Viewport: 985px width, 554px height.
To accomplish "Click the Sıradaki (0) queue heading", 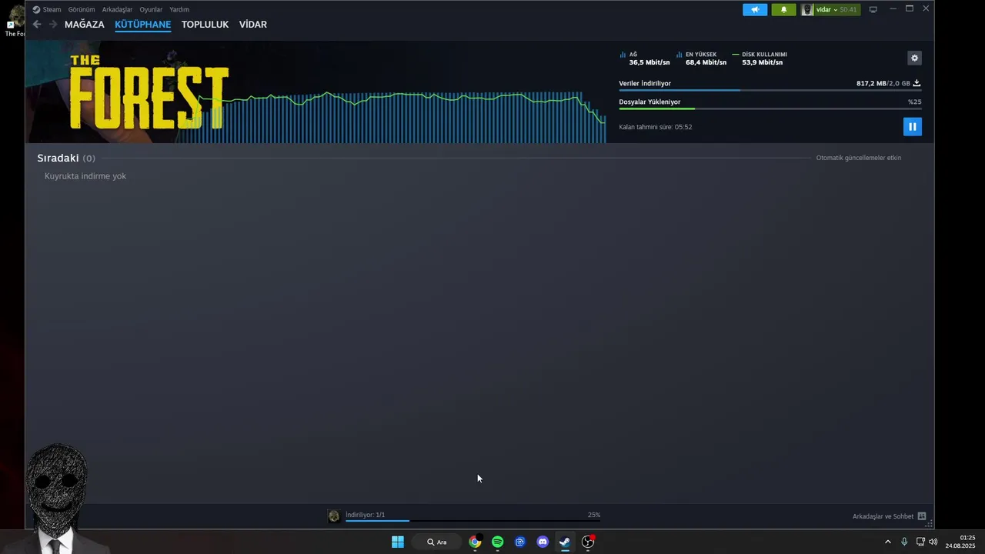I will [x=66, y=158].
